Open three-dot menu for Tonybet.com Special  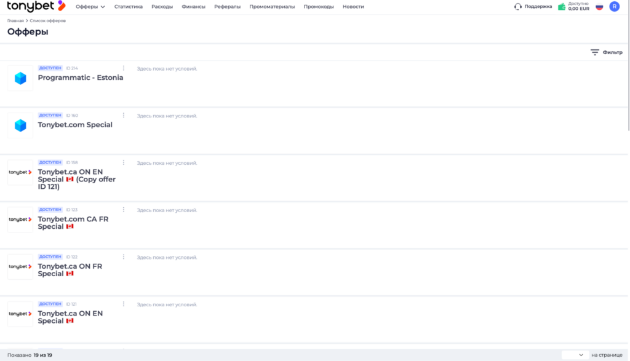click(x=123, y=115)
